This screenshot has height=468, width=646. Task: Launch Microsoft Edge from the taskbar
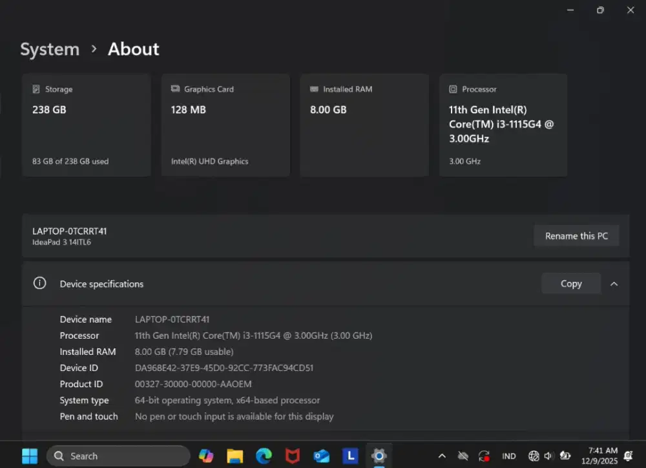click(264, 456)
